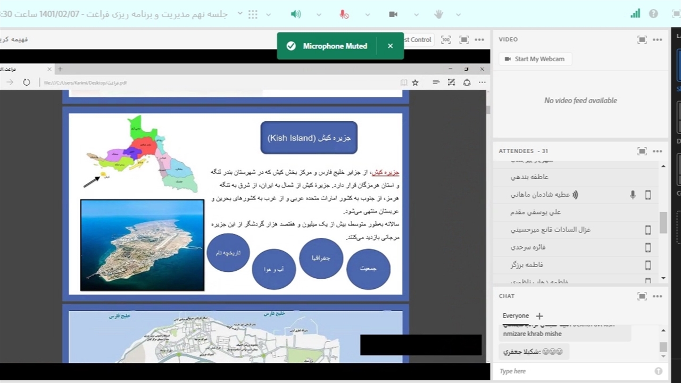This screenshot has width=681, height=383.
Task: Expand the speaker options dropdown arrow
Action: point(319,15)
